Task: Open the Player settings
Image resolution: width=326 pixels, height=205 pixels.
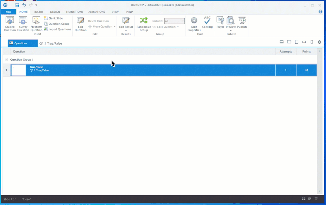Action: coord(220,22)
